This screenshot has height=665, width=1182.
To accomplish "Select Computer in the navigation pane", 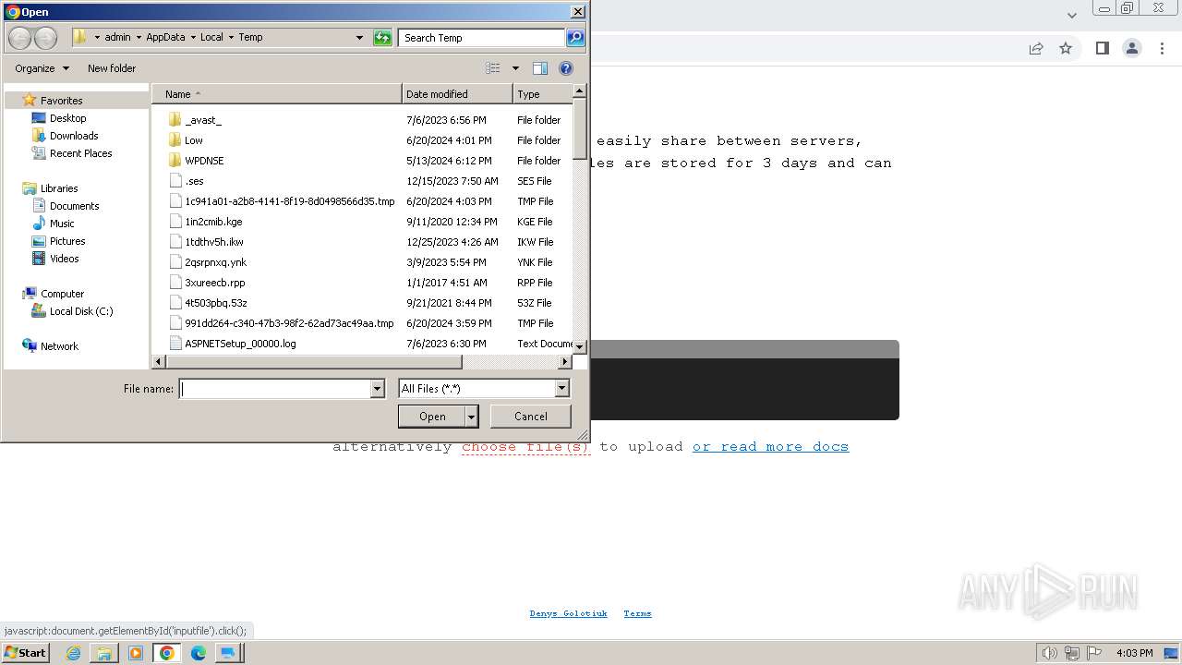I will [62, 294].
